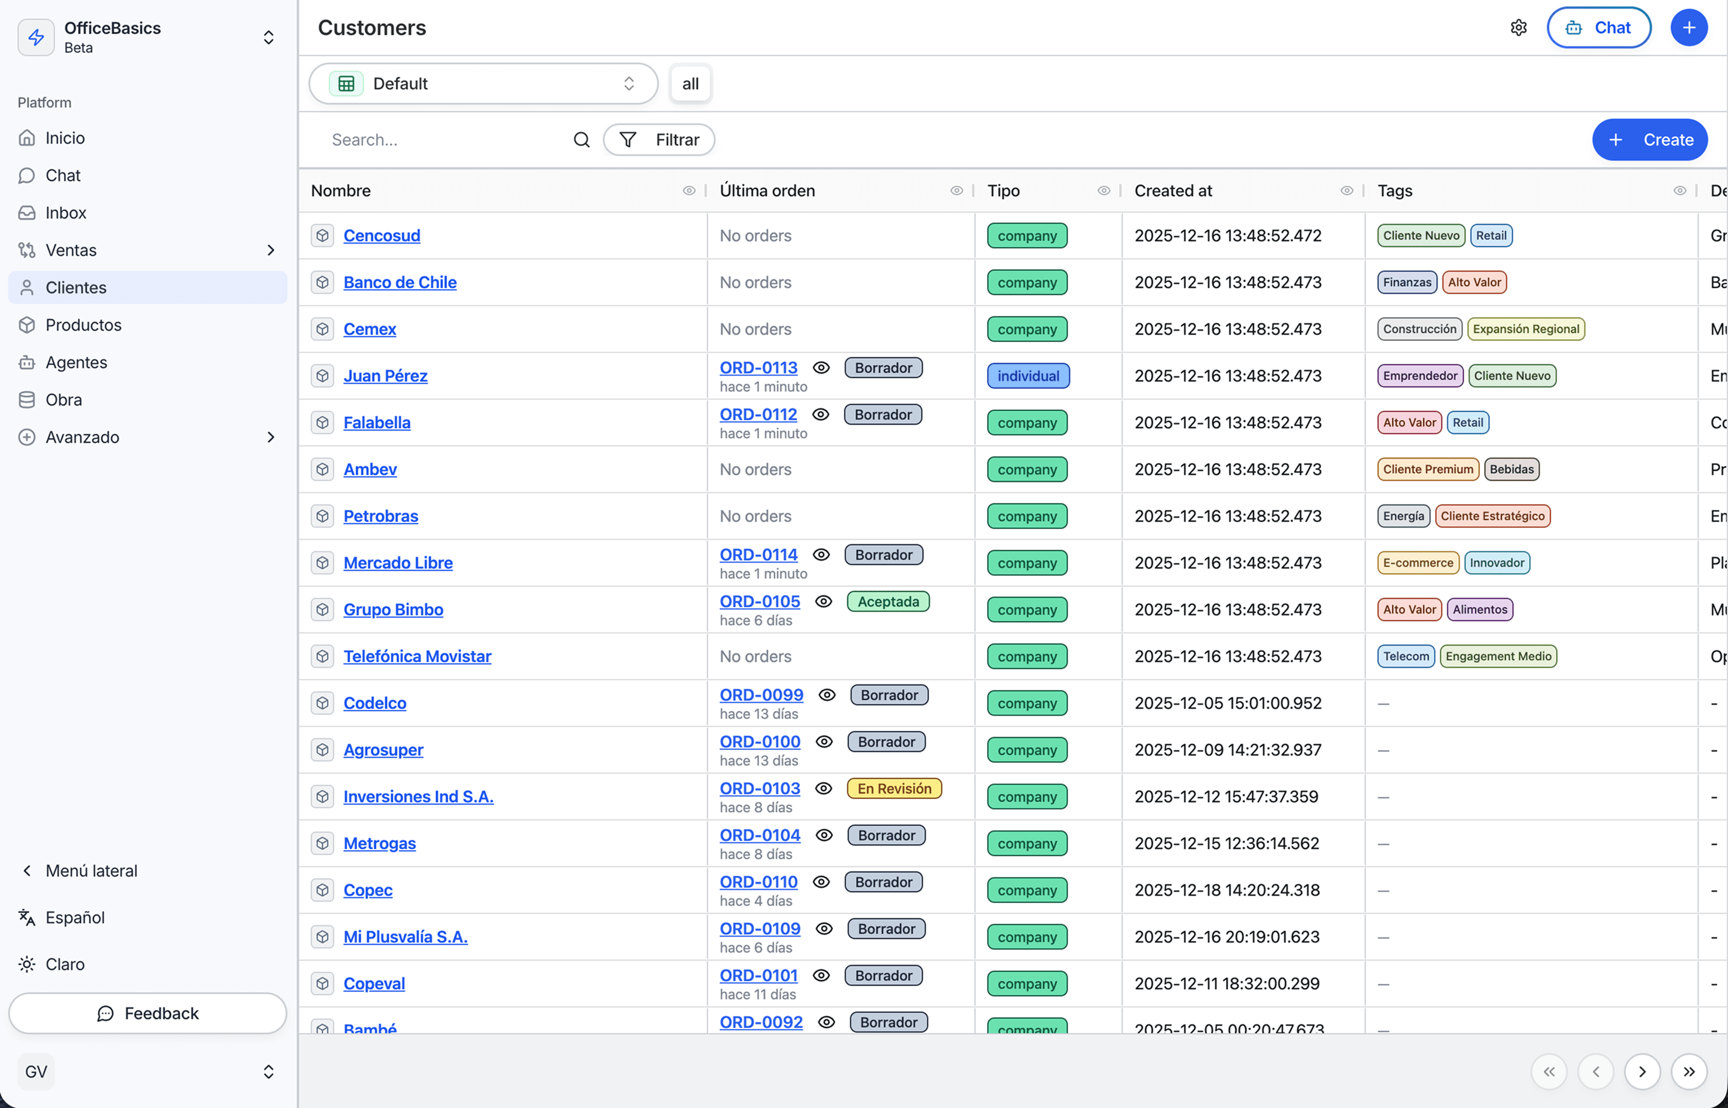Open settings gear icon in header
The image size is (1728, 1108).
pyautogui.click(x=1518, y=28)
